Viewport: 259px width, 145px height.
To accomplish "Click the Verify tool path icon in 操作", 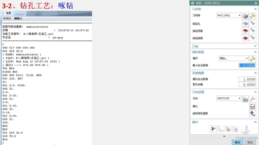I will pyautogui.click(x=228, y=129).
